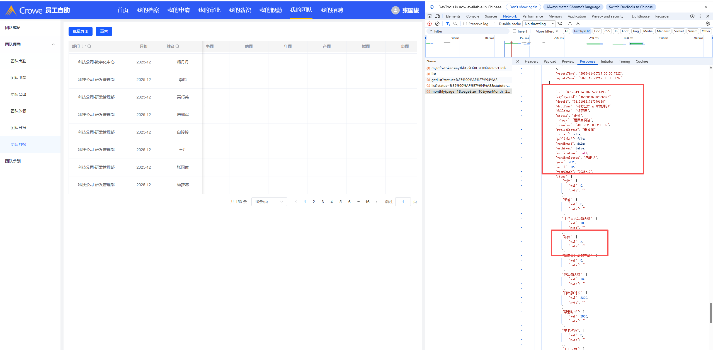713x350 pixels.
Task: Open network conditions wifi icon
Action: (x=560, y=24)
